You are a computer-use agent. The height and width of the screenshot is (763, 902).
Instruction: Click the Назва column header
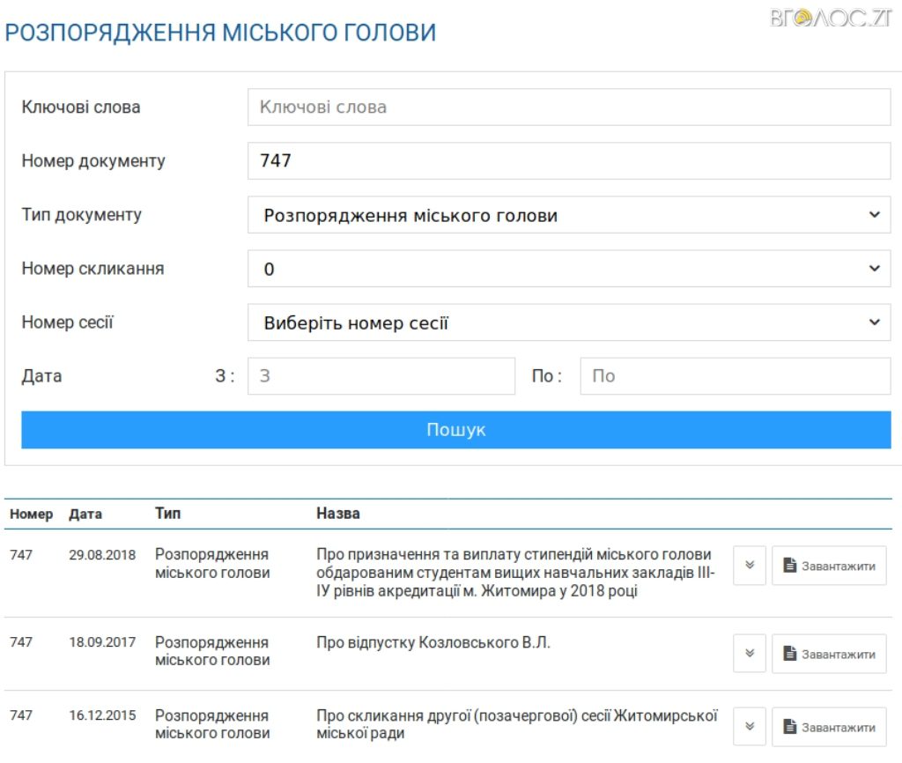click(x=338, y=513)
